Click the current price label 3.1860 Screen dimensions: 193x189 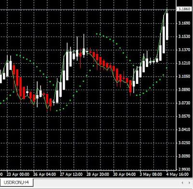[184, 9]
